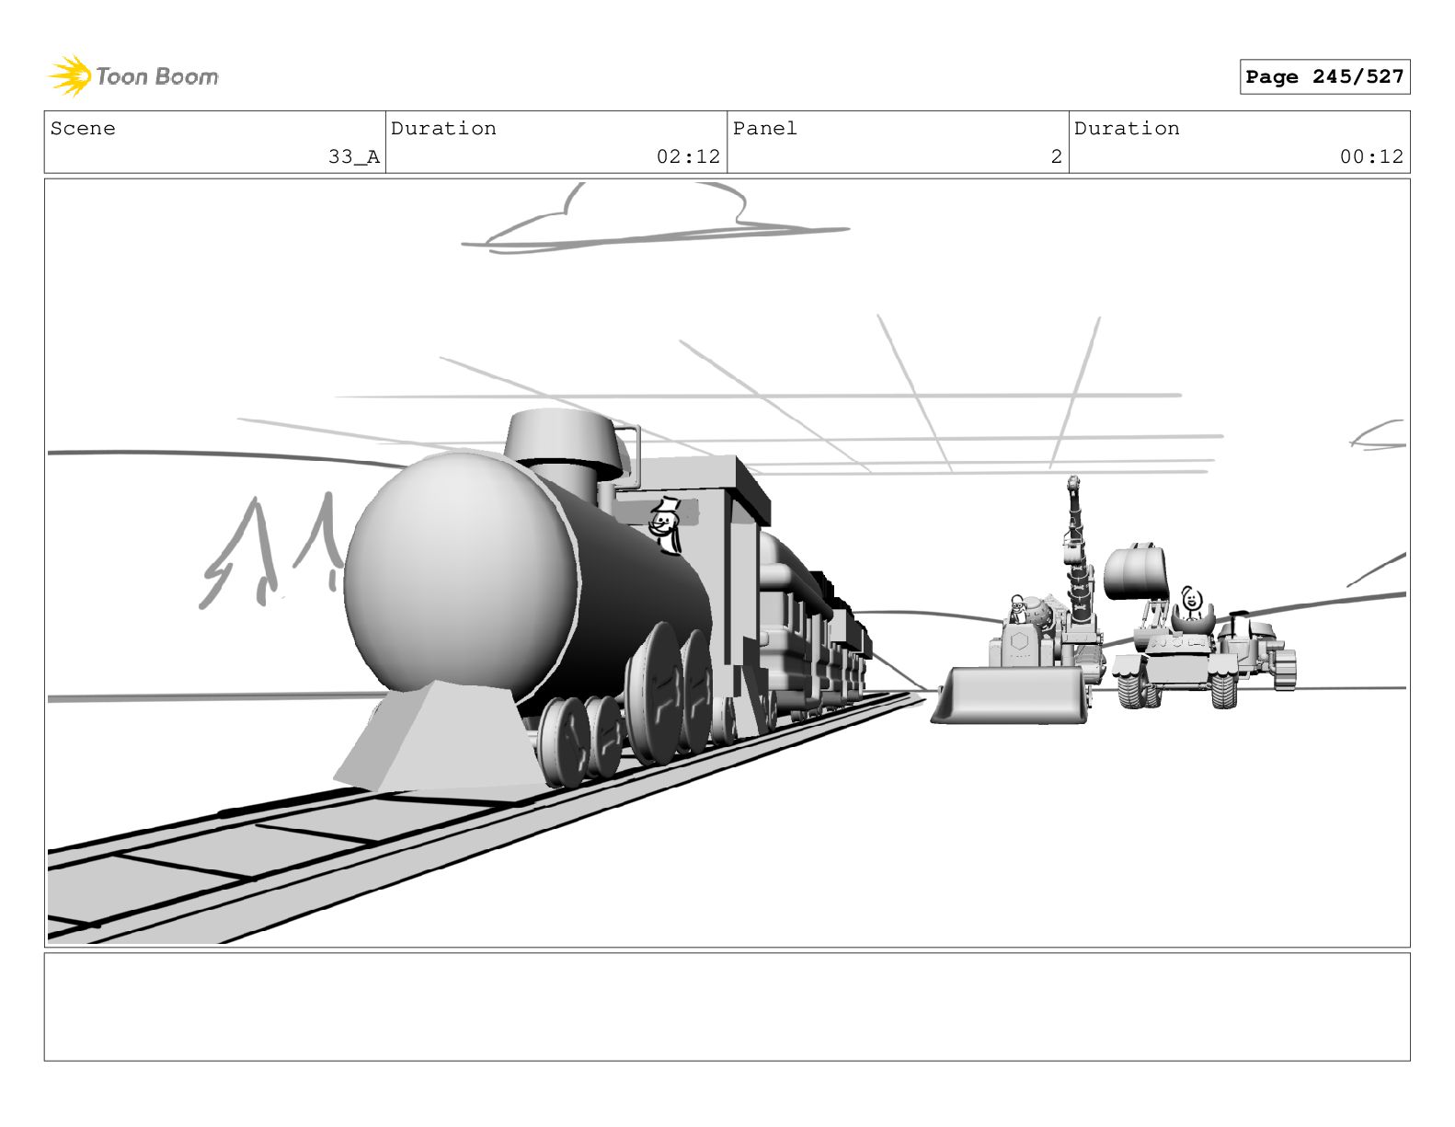Select the Panel label text
Viewport: 1455px width, 1127px height.
tap(765, 129)
